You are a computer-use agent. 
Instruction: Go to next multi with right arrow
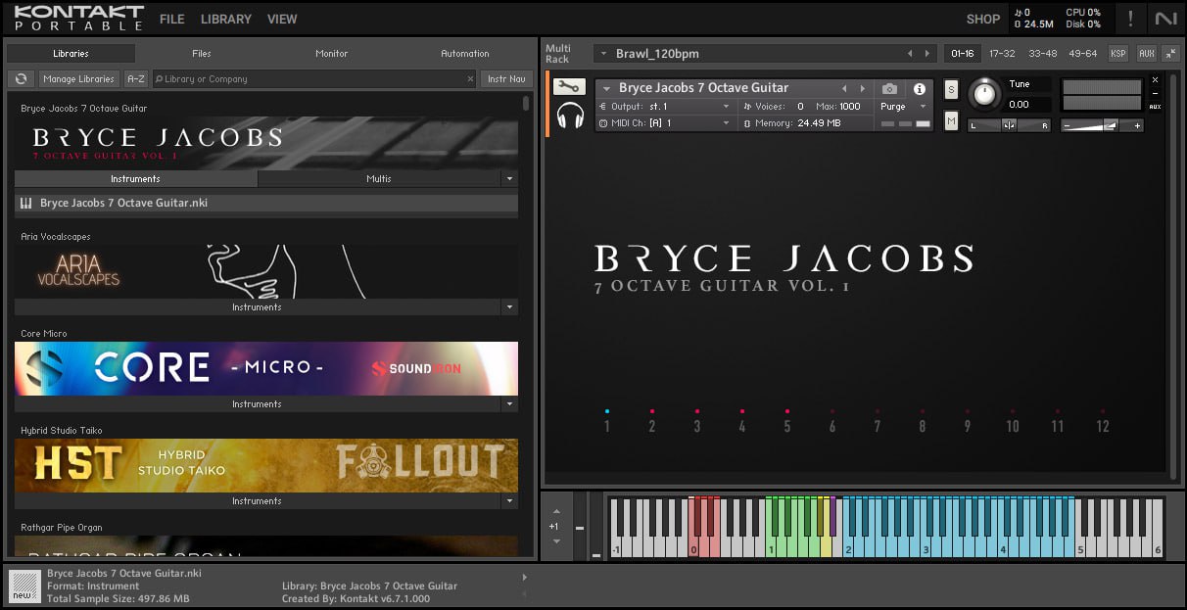tap(926, 54)
